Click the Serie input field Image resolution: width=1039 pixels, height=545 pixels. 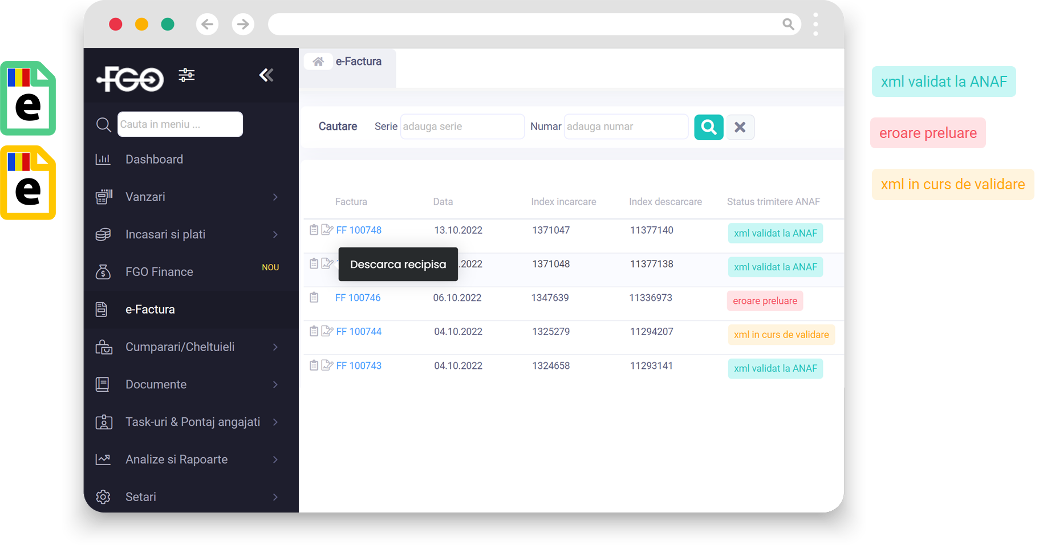[462, 127]
